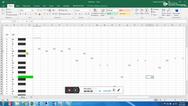
Task: Click Merge & Center
Action: tap(65, 14)
